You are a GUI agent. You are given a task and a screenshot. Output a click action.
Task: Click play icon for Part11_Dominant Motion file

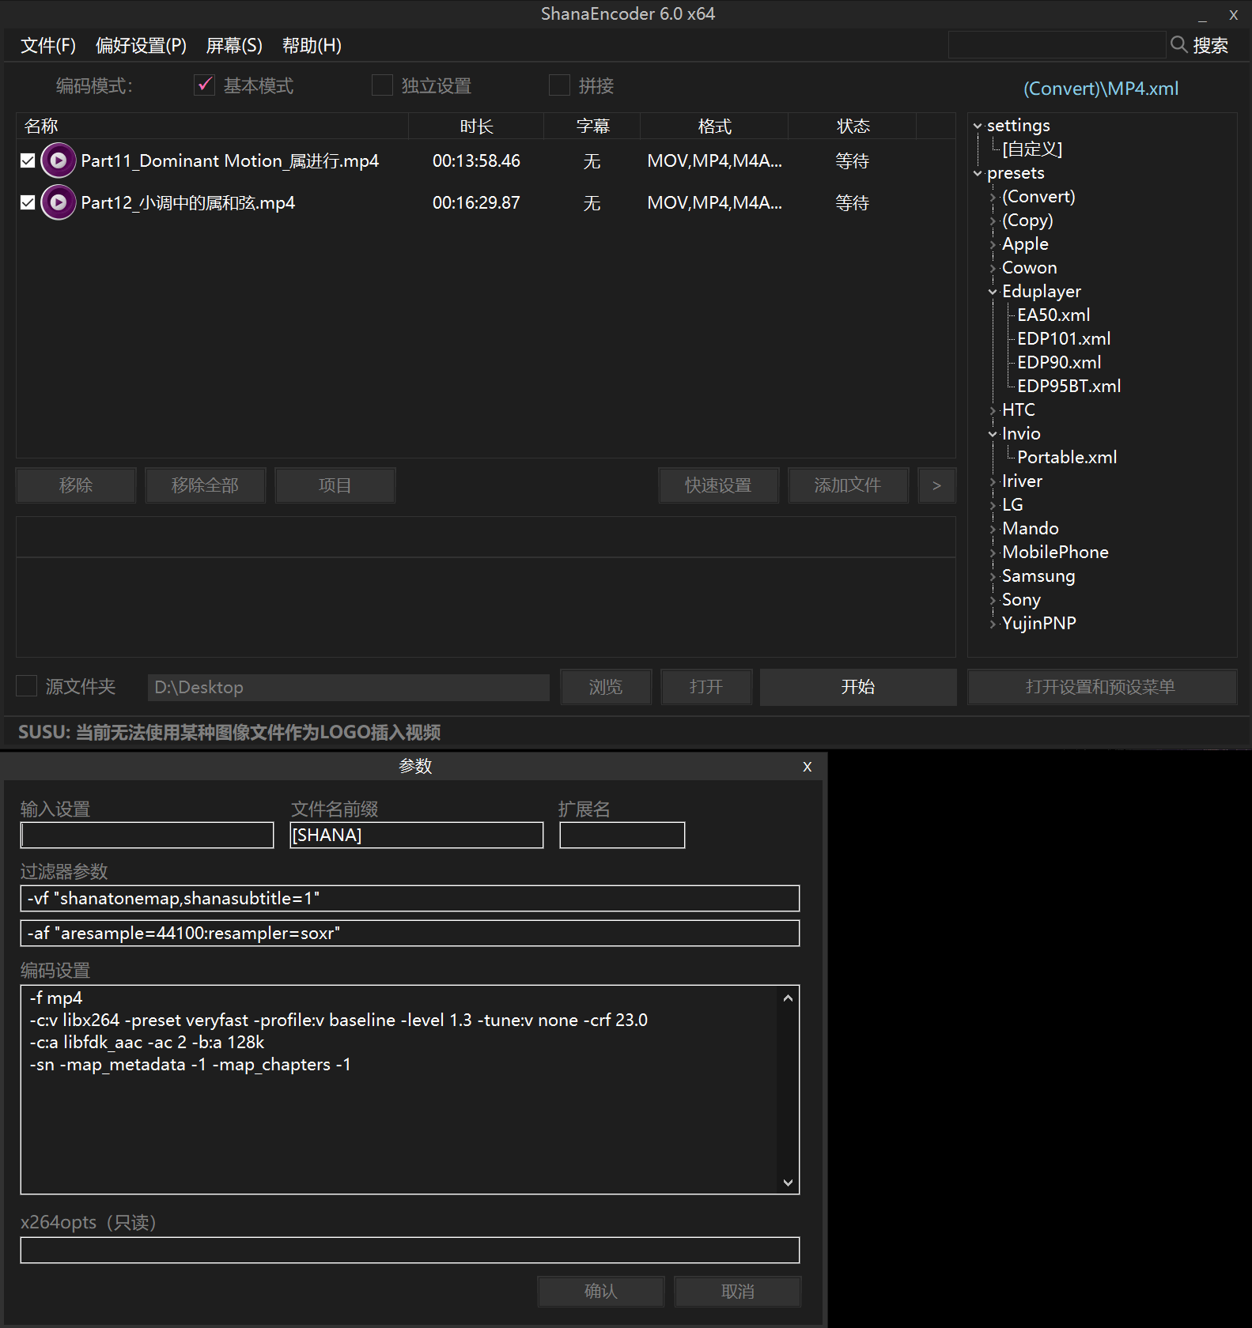pyautogui.click(x=58, y=160)
